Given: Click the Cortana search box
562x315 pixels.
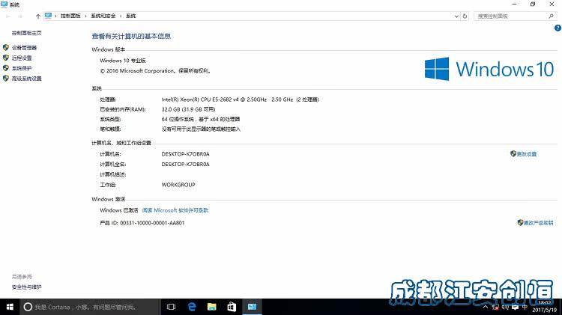Looking at the screenshot, I should 90,307.
